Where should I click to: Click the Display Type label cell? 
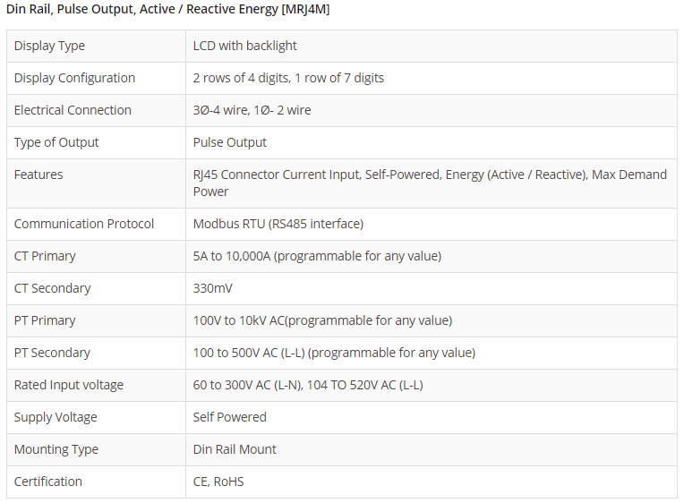[x=49, y=46]
